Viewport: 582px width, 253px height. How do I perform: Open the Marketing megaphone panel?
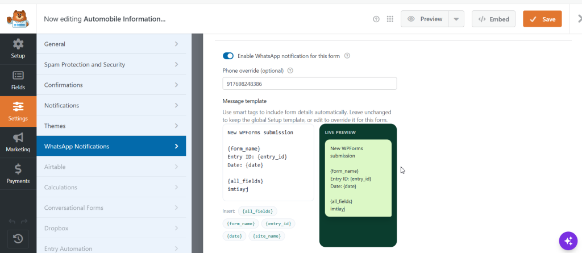pyautogui.click(x=18, y=143)
